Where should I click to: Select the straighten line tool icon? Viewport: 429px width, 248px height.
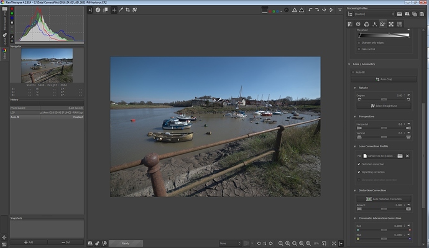click(x=135, y=10)
